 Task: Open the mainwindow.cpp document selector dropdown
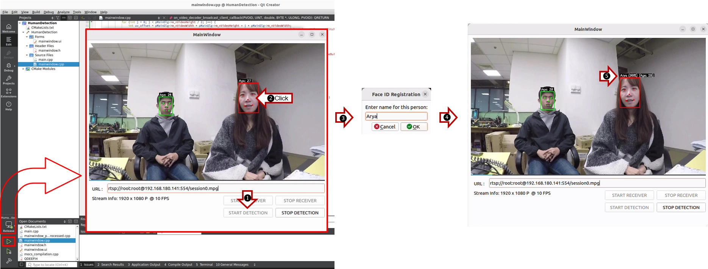pos(159,18)
